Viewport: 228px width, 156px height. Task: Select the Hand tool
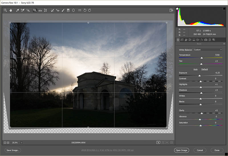11,10
